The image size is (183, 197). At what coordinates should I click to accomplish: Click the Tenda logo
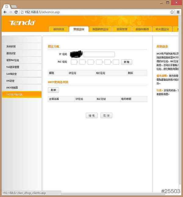(x=23, y=23)
